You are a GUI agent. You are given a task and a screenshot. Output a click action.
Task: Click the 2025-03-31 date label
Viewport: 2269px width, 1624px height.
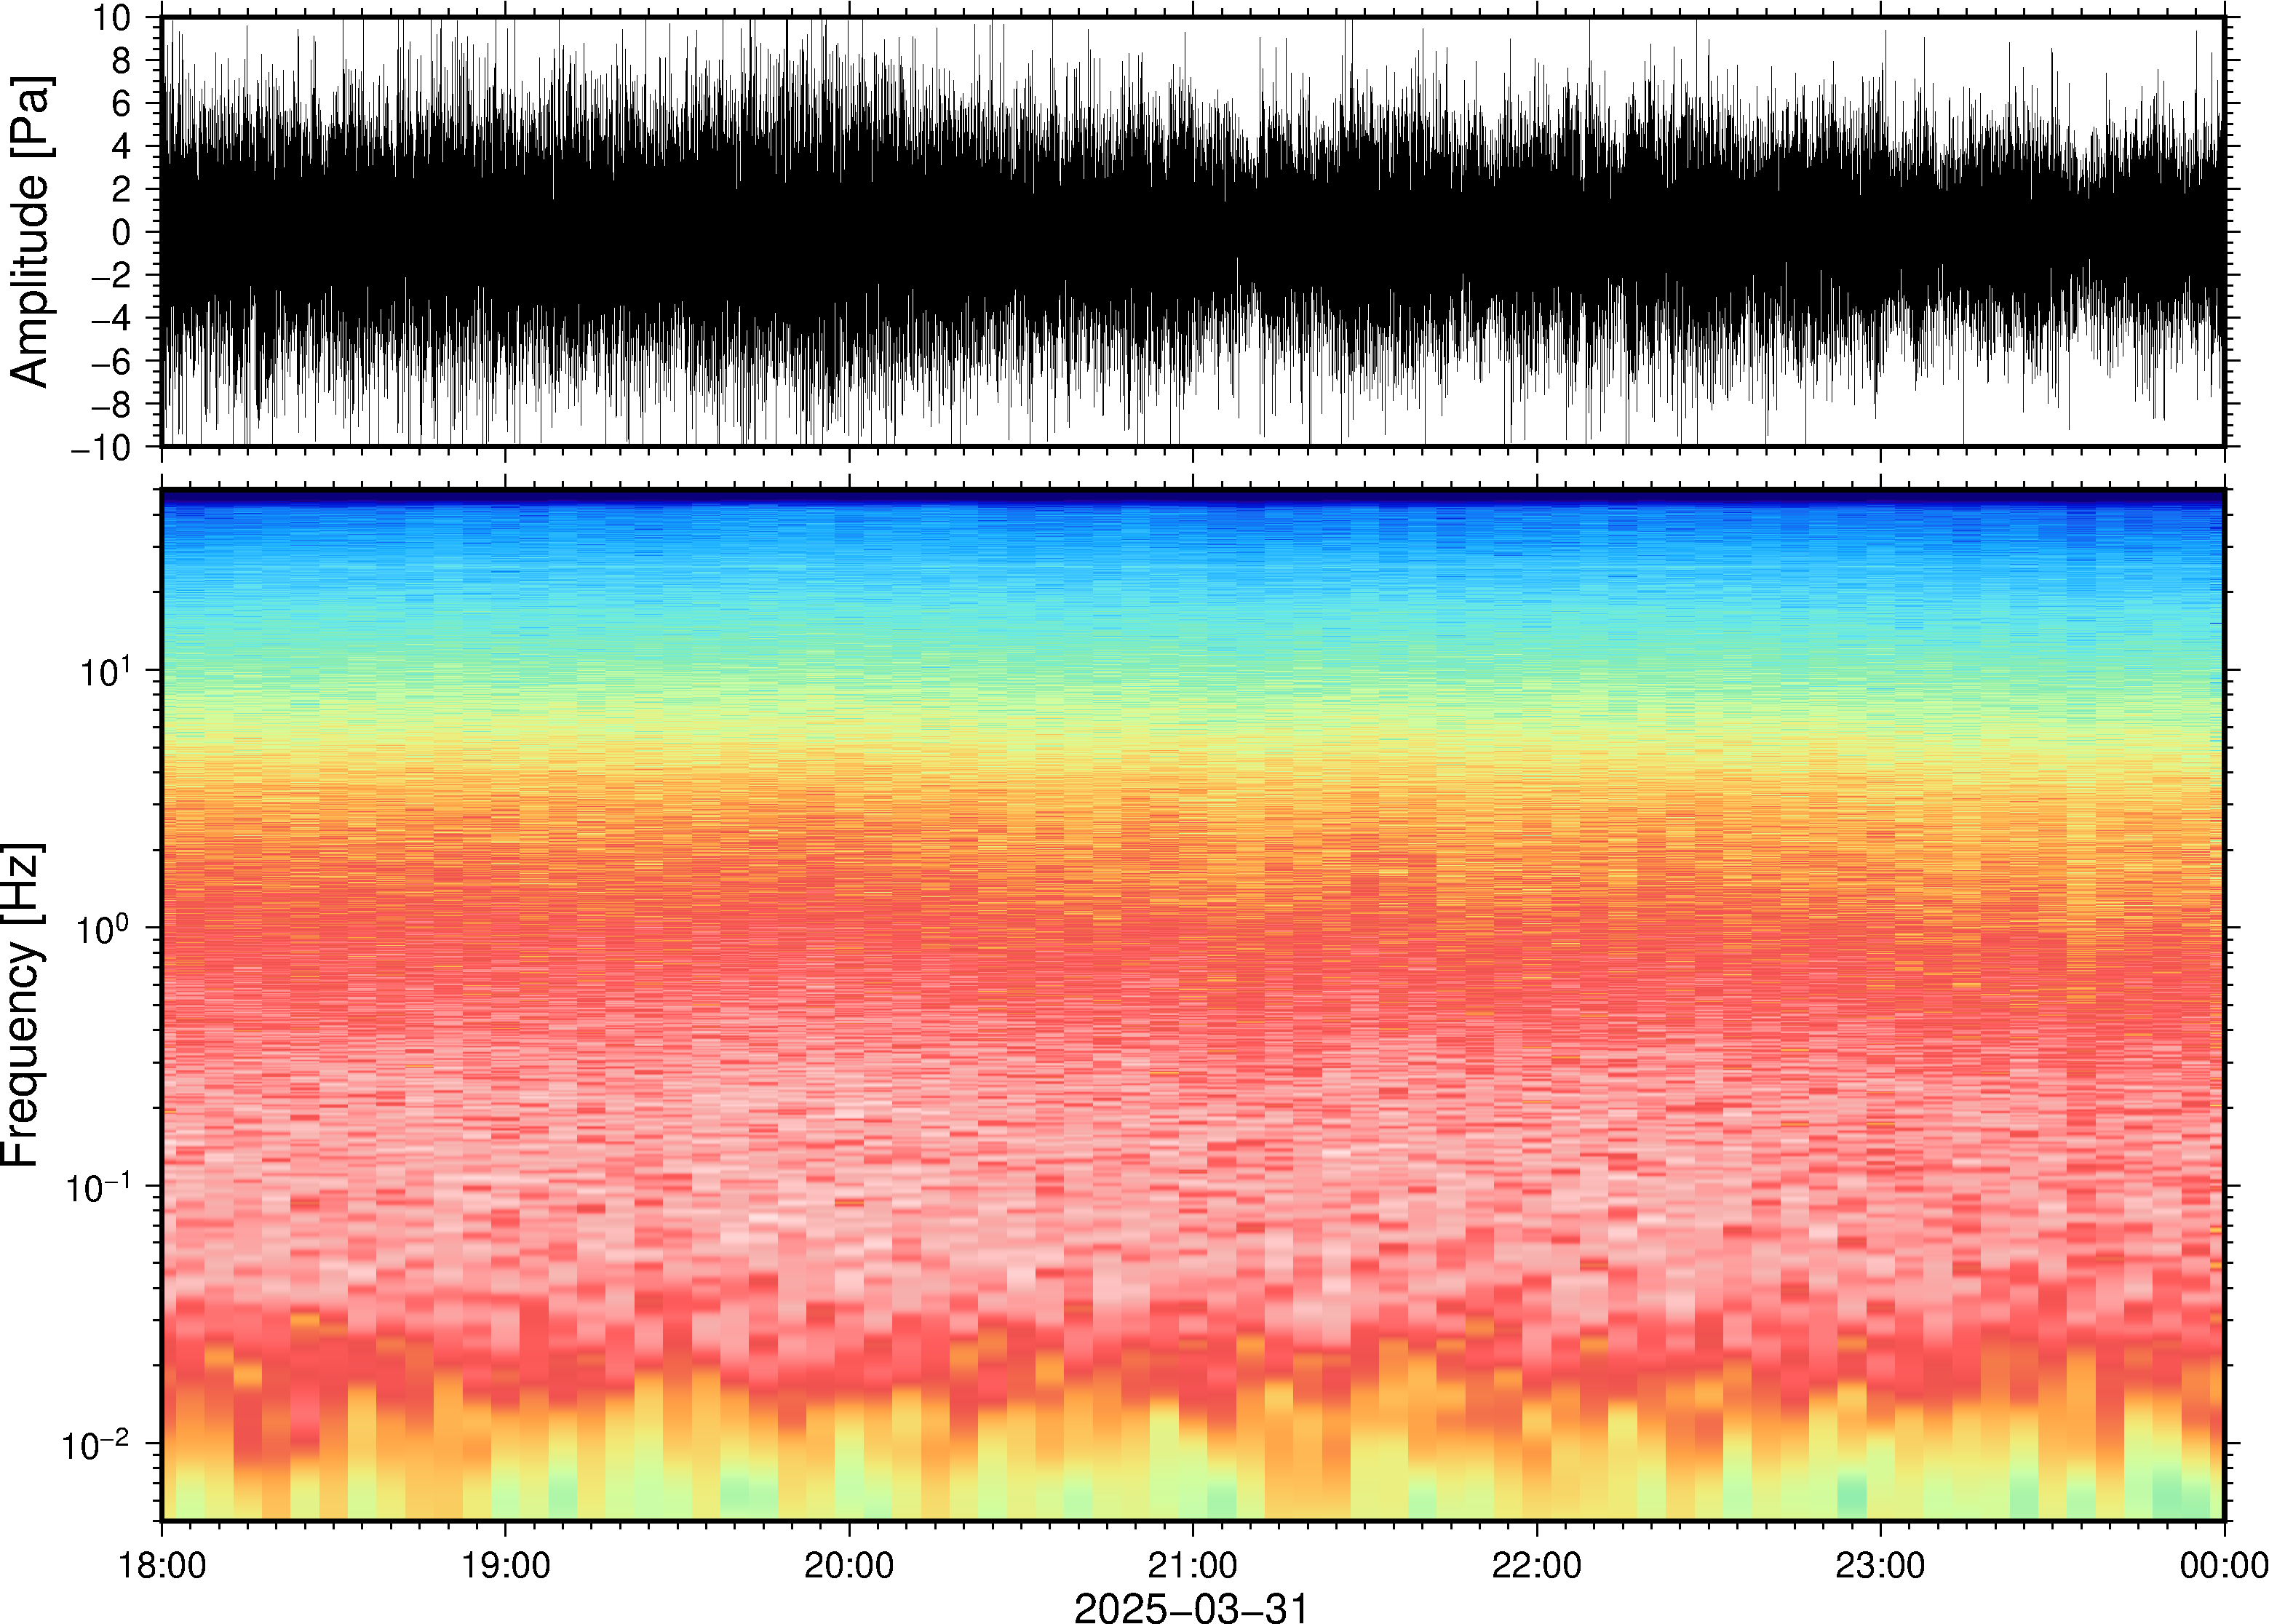pos(1191,1608)
